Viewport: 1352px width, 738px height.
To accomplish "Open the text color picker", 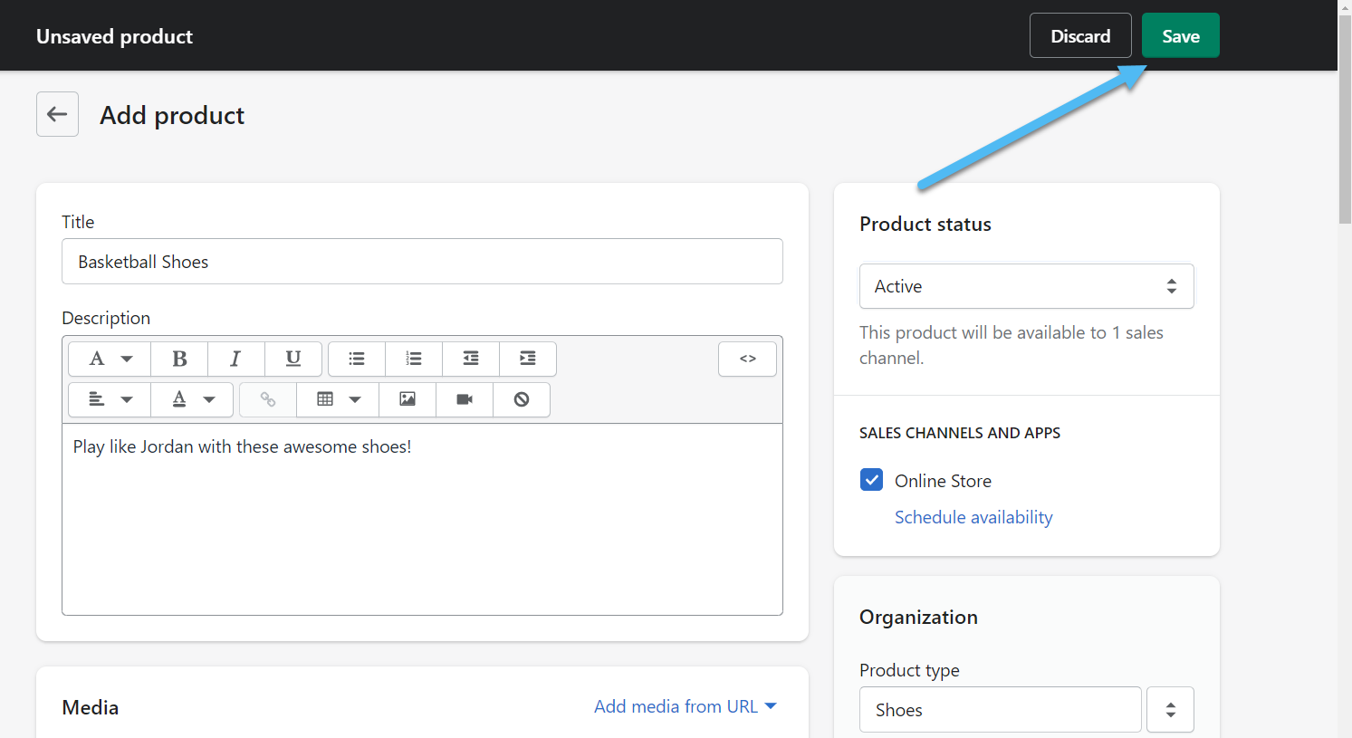I will pos(192,399).
